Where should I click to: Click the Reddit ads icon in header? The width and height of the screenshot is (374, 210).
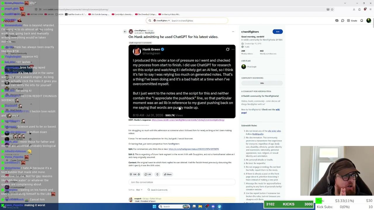point(337,21)
